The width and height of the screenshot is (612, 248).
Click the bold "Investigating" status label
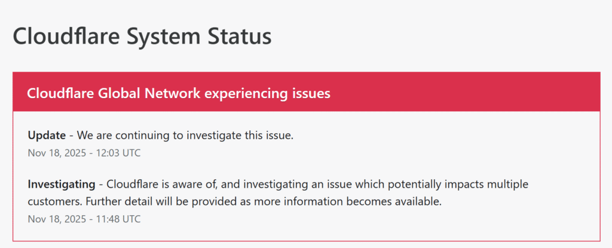[62, 183]
